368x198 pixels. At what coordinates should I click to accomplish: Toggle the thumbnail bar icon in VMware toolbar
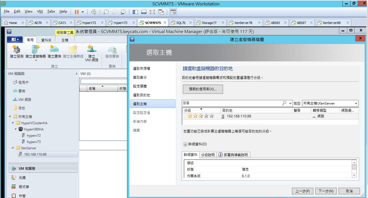tap(144, 12)
